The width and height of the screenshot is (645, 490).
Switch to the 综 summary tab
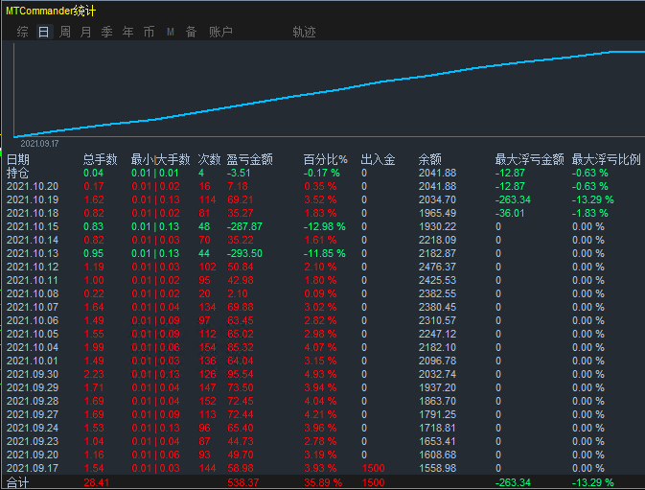tap(23, 32)
